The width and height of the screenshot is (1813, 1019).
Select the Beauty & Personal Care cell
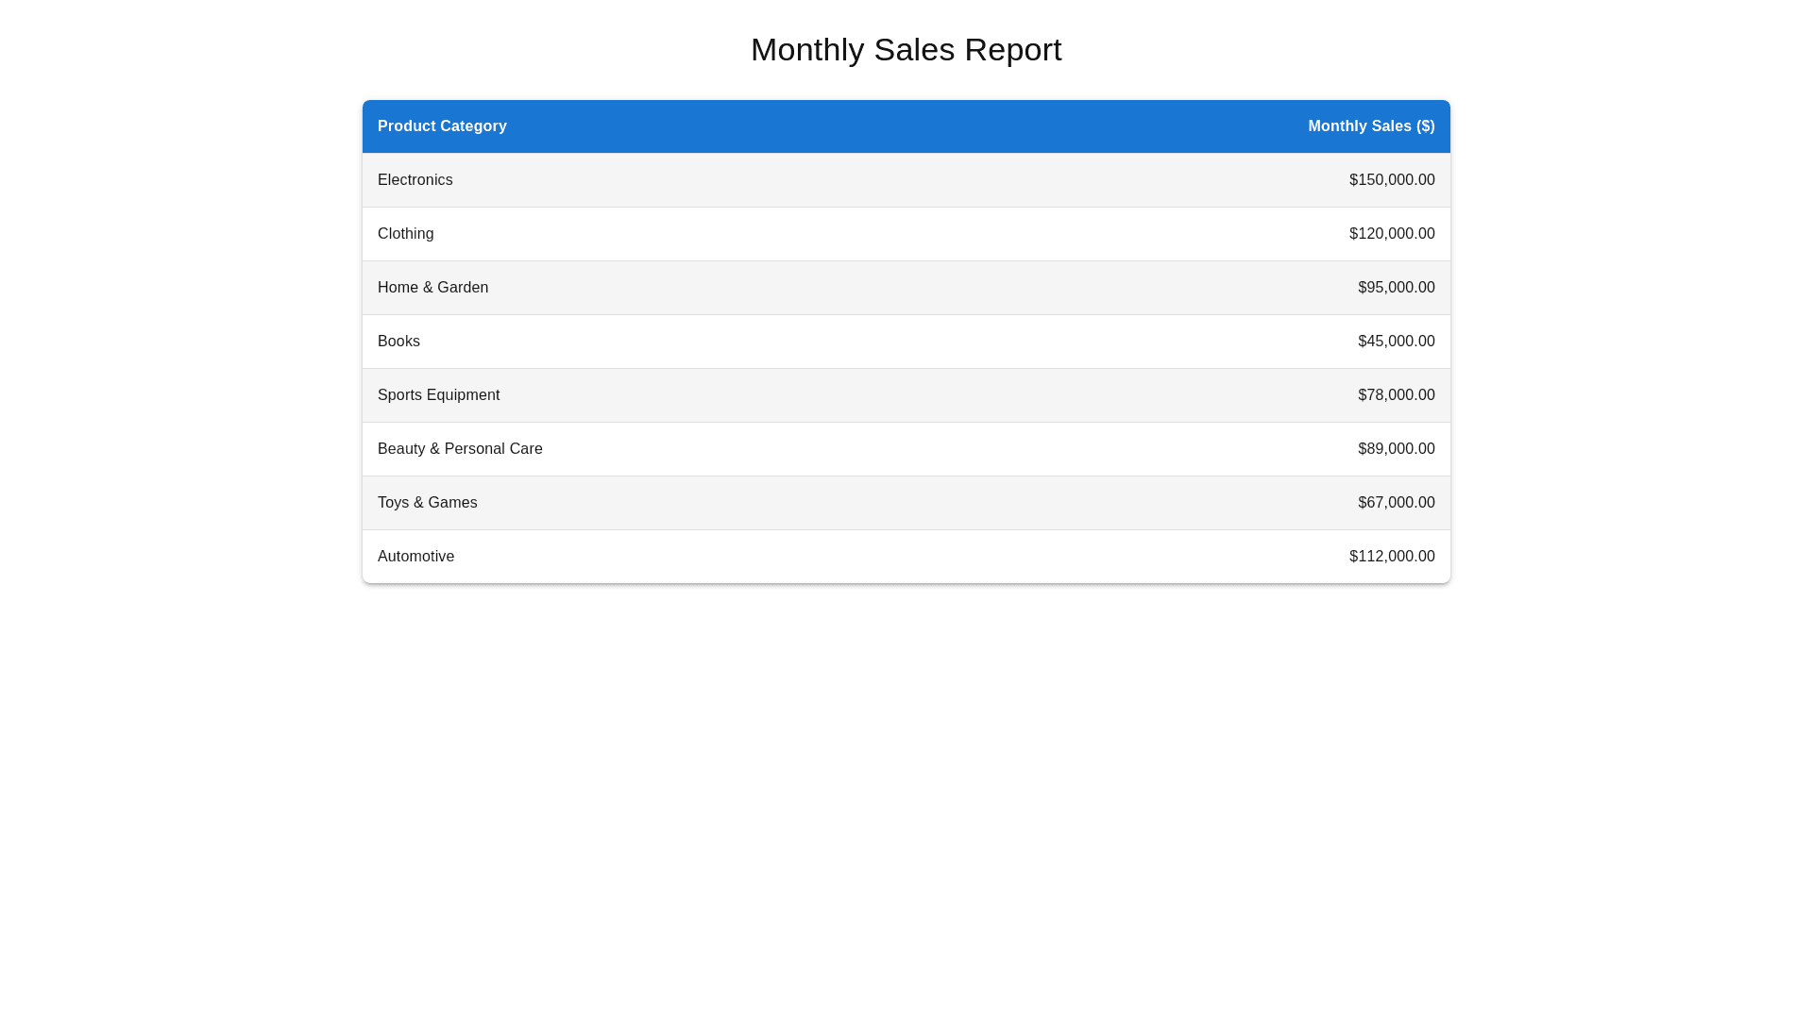pos(460,449)
